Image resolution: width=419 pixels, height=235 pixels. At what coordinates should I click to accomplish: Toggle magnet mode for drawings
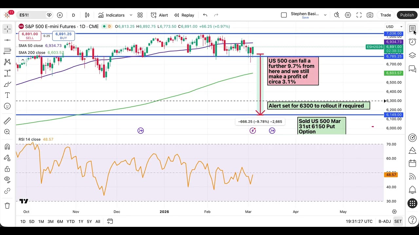(7, 147)
